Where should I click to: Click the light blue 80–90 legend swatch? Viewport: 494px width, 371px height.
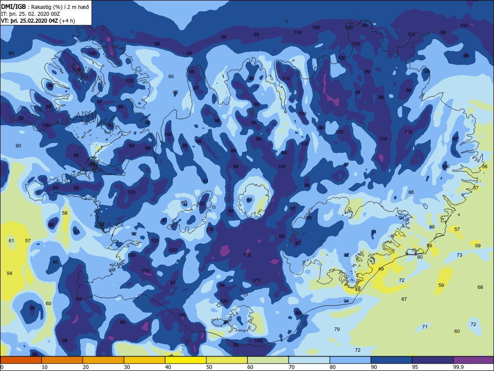(350, 360)
